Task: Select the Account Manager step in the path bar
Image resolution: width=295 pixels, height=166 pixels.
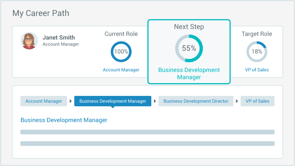Action: point(44,101)
